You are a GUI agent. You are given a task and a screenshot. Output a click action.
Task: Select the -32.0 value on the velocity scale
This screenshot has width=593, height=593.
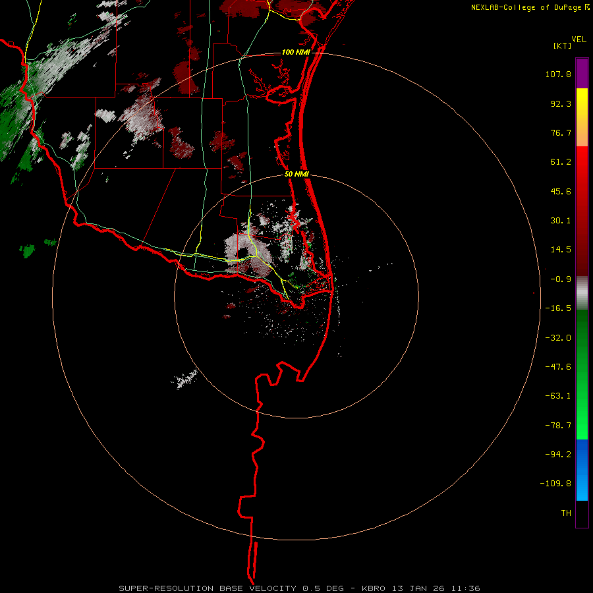pos(558,338)
